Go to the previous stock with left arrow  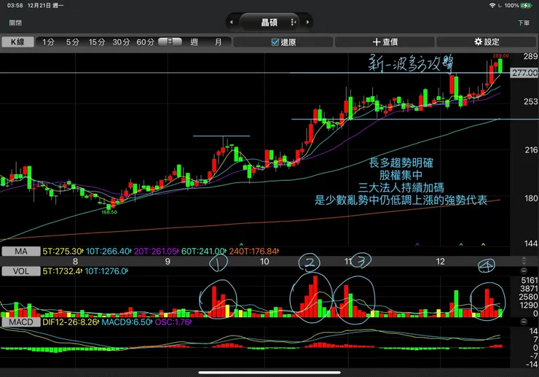232,23
